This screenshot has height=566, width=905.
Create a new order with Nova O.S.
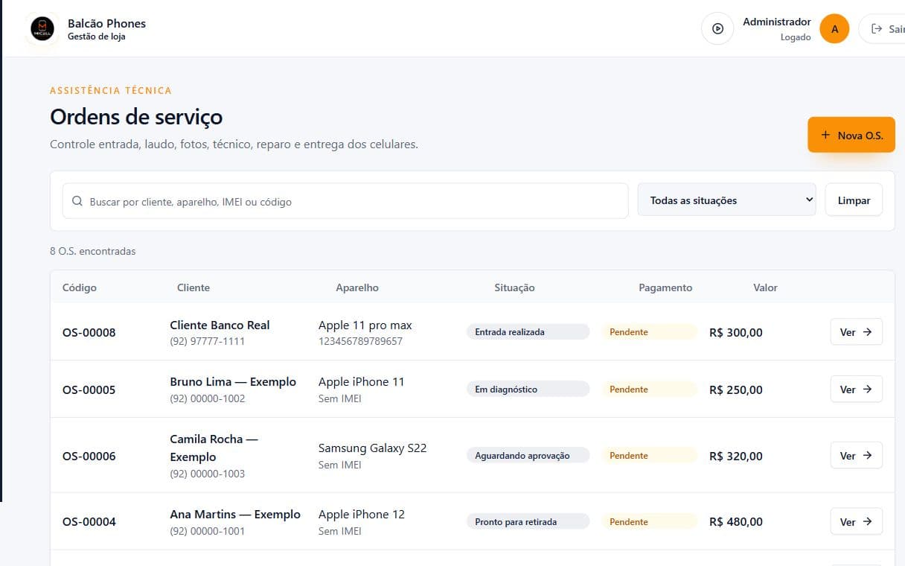[x=851, y=135]
